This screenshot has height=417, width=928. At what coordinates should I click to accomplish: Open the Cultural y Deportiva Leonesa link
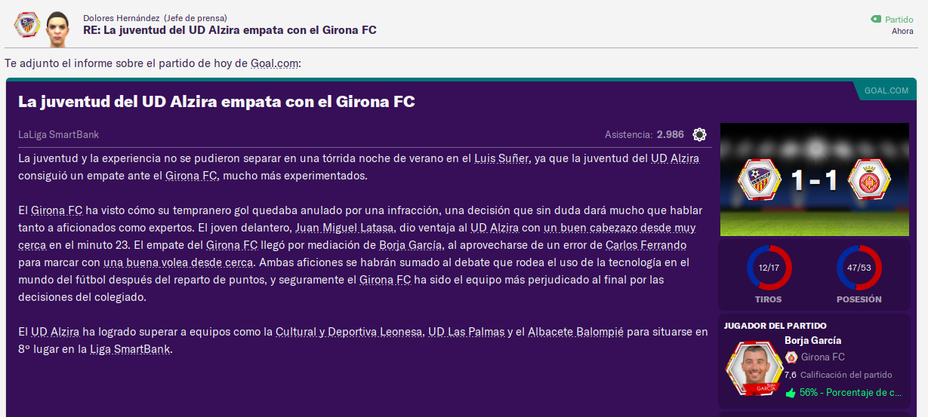point(348,332)
